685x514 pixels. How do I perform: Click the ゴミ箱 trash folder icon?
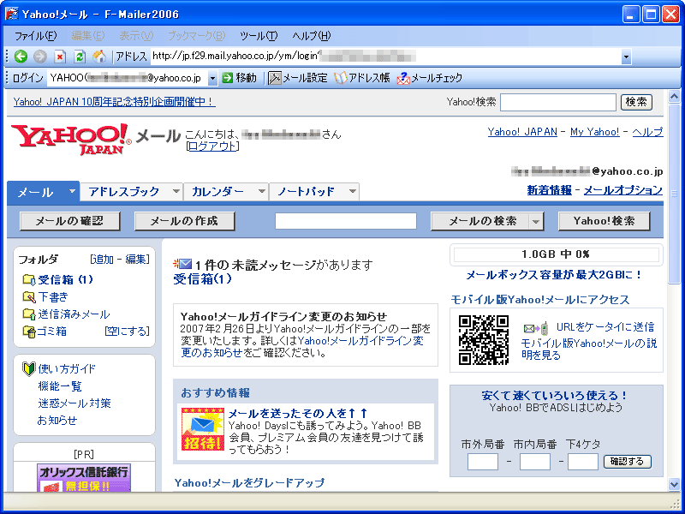coord(29,332)
